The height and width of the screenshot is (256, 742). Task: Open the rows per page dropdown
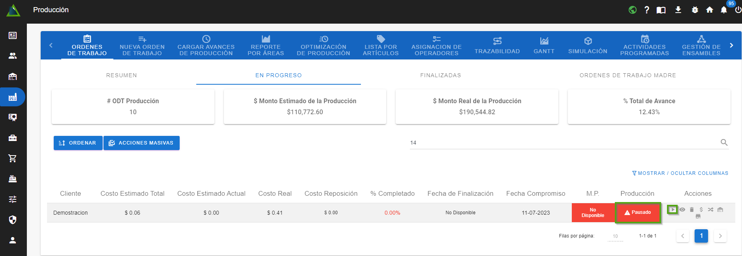615,236
